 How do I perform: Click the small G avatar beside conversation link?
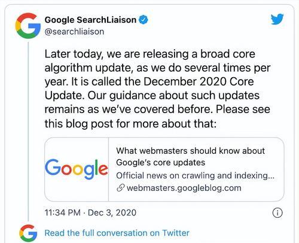point(28,233)
